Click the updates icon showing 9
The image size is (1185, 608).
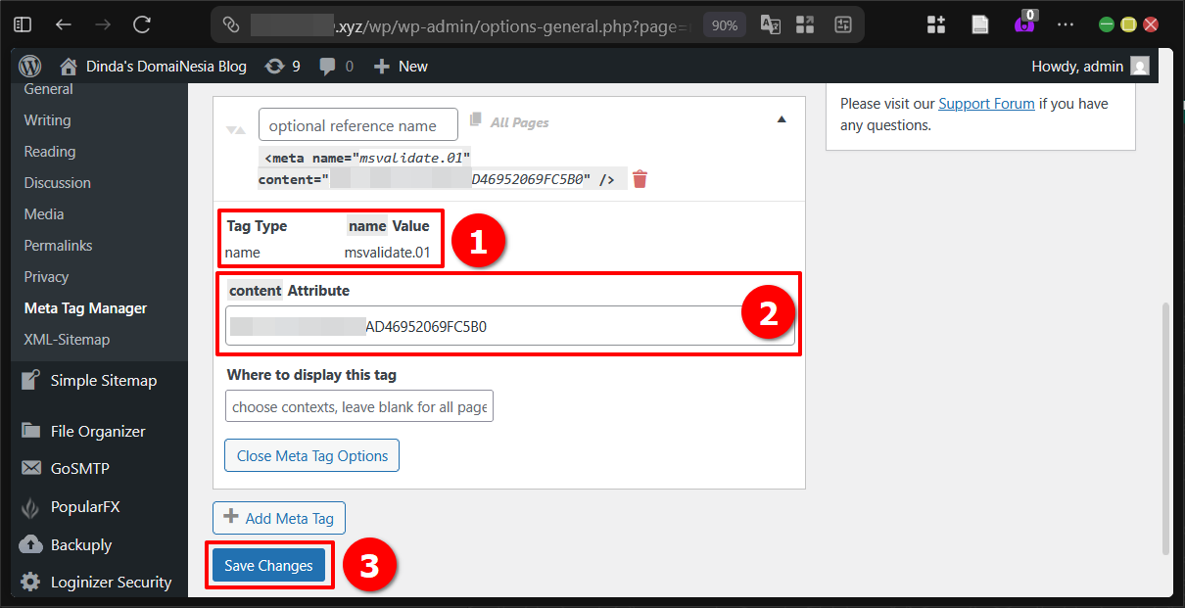coord(275,66)
